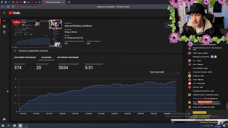Image resolution: width=228 pixels, height=128 pixels.
Task: Close the Прямые трансляции browser tab
Action: (63, 2)
